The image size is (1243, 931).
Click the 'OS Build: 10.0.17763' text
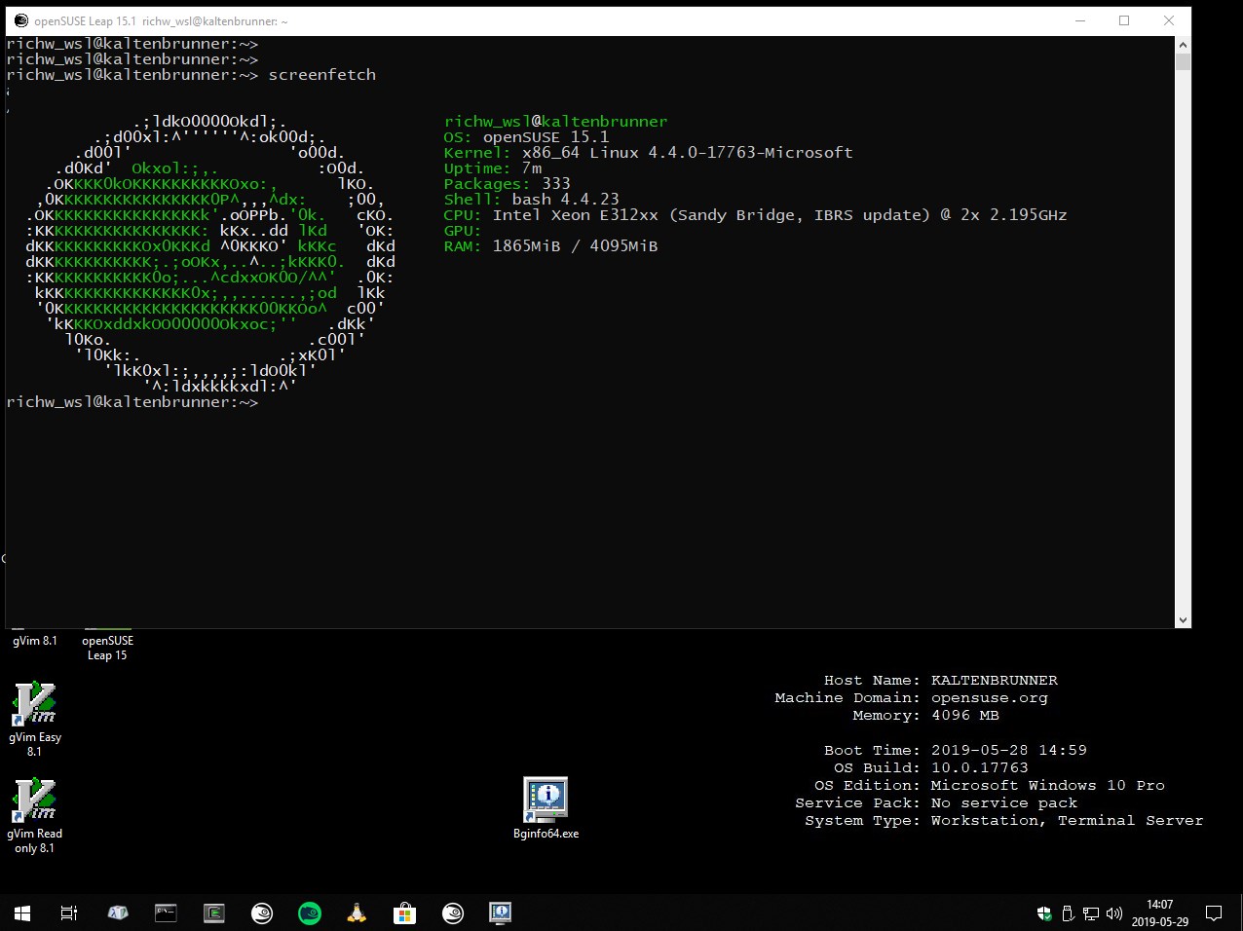[930, 768]
